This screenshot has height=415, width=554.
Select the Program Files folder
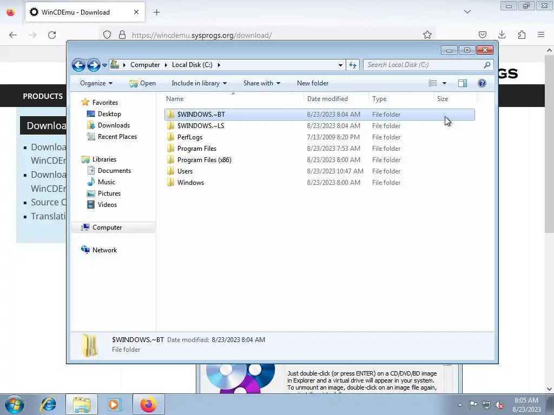[x=319, y=149]
